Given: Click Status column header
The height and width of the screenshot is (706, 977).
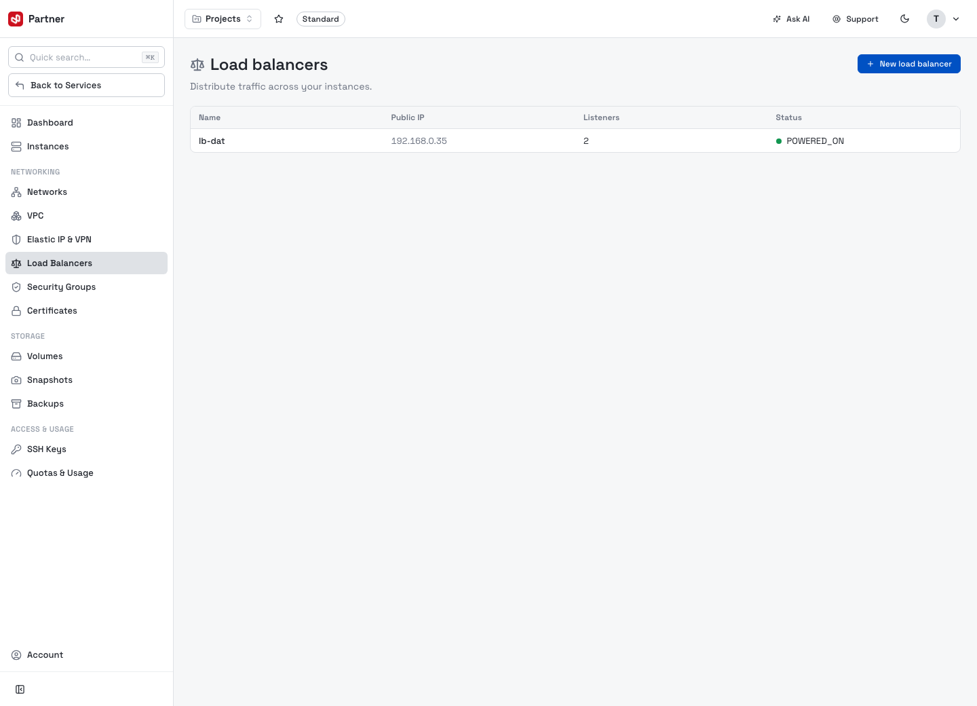Looking at the screenshot, I should click(788, 117).
